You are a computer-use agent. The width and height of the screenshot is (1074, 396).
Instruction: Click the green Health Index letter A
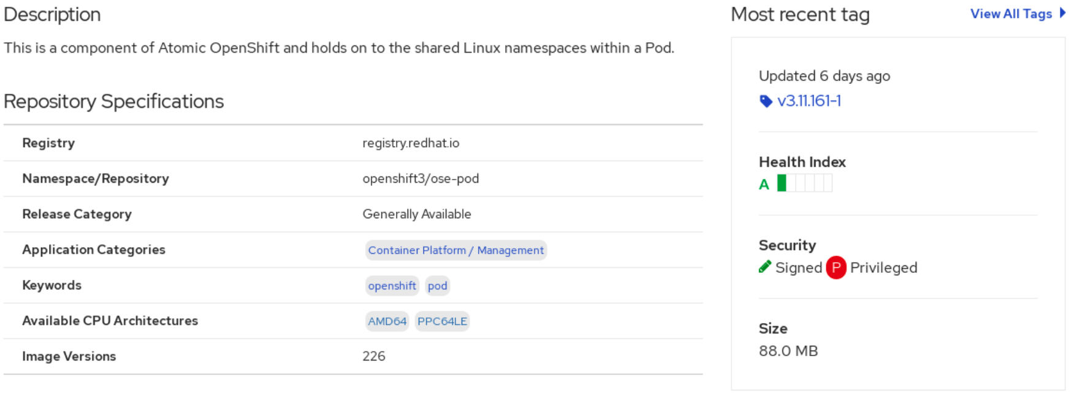click(x=764, y=185)
